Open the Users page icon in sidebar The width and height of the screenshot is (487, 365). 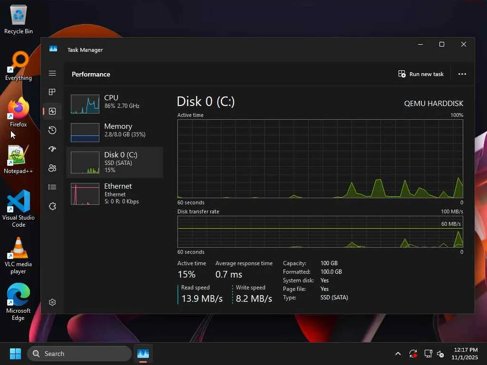[52, 168]
